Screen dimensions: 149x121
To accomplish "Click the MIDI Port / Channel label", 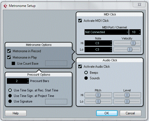I will pos(114,27).
